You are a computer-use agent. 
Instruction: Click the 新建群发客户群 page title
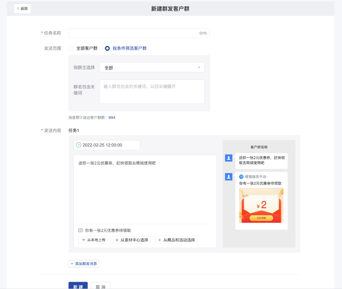click(x=170, y=9)
